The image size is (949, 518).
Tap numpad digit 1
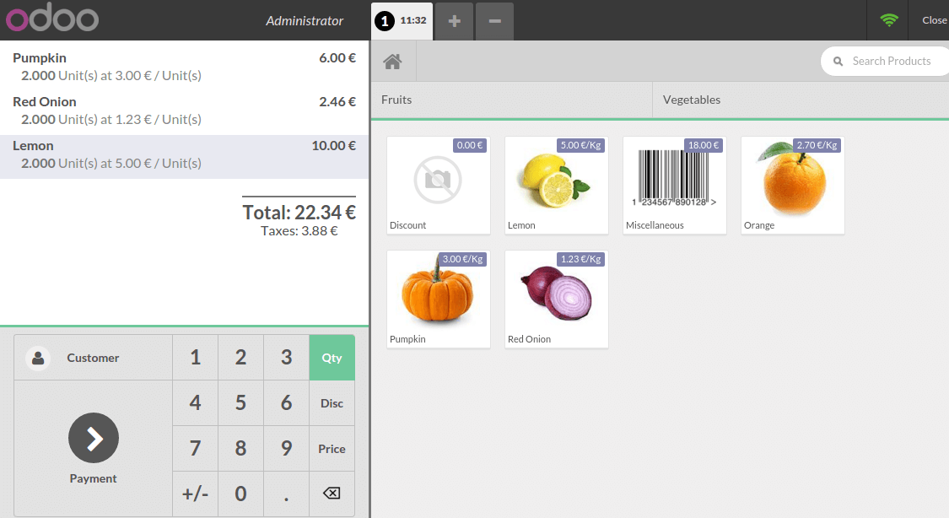point(195,358)
